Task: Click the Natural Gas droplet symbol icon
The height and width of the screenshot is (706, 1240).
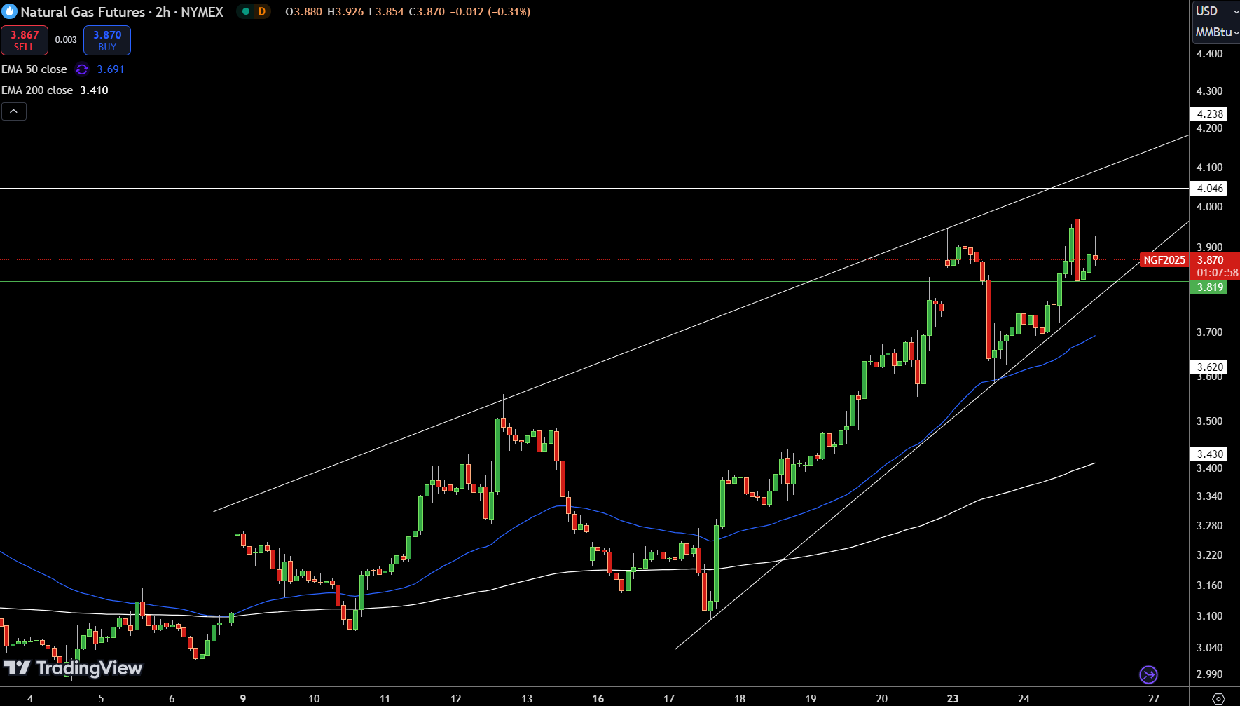Action: 9,11
